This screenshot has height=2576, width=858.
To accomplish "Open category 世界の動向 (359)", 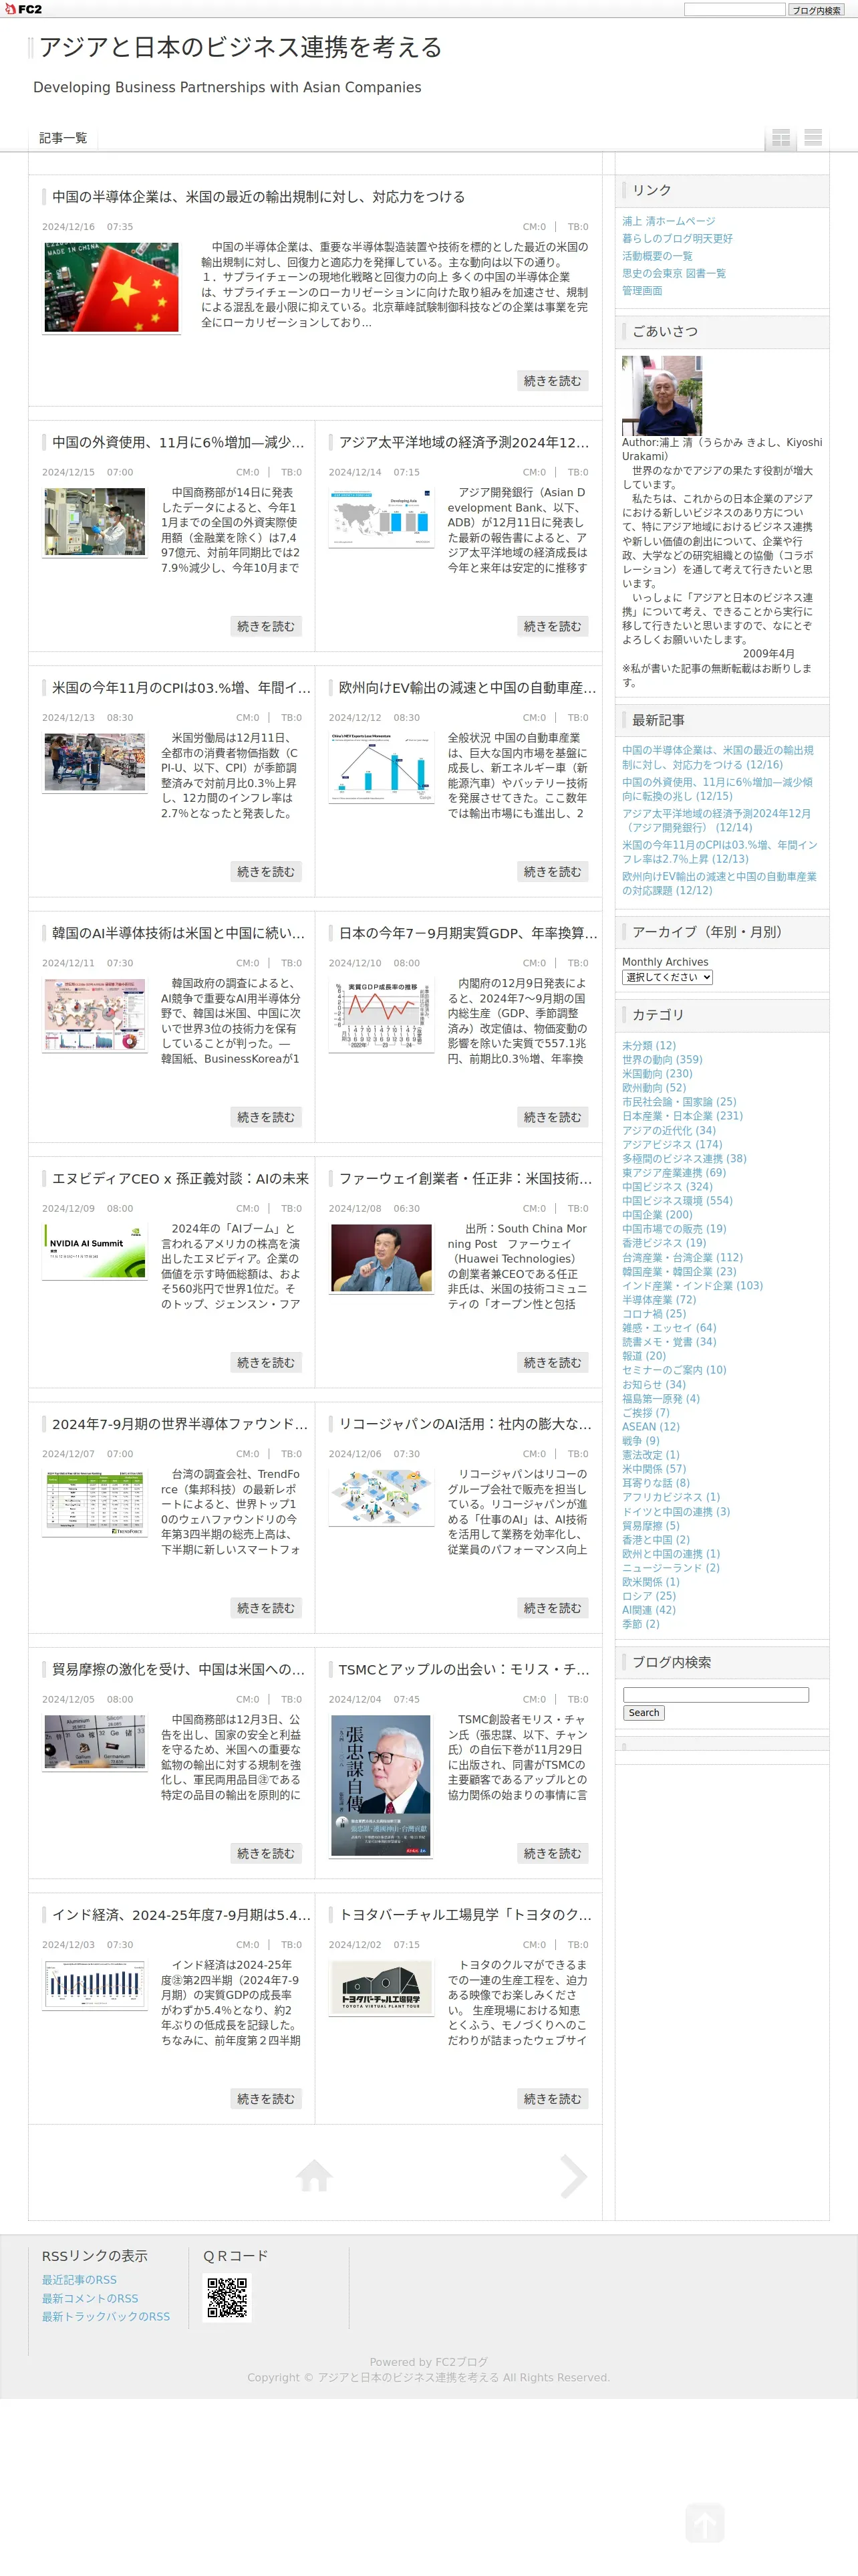I will (662, 1060).
